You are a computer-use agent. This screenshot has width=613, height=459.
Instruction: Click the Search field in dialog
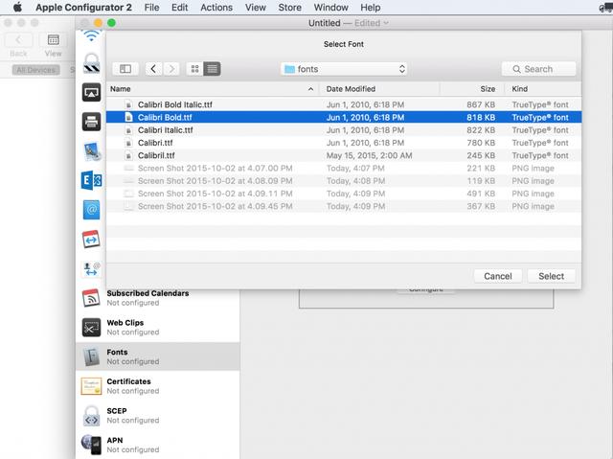click(538, 69)
